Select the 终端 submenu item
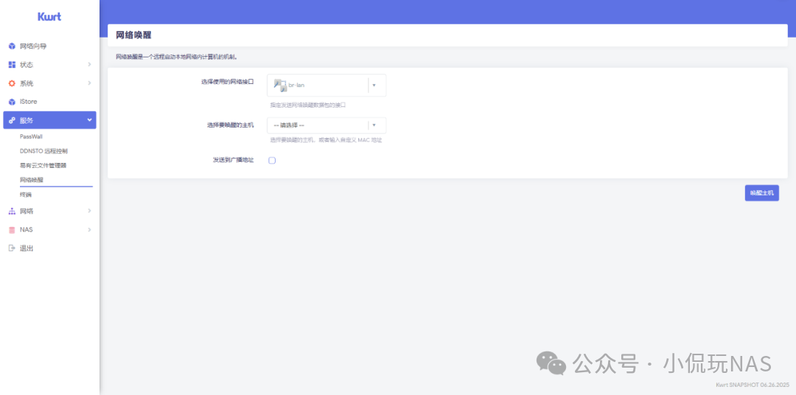The image size is (796, 395). (x=26, y=195)
